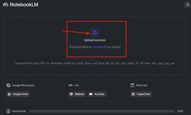Click the Upload sources heading
This screenshot has width=191, height=115.
(x=95, y=40)
